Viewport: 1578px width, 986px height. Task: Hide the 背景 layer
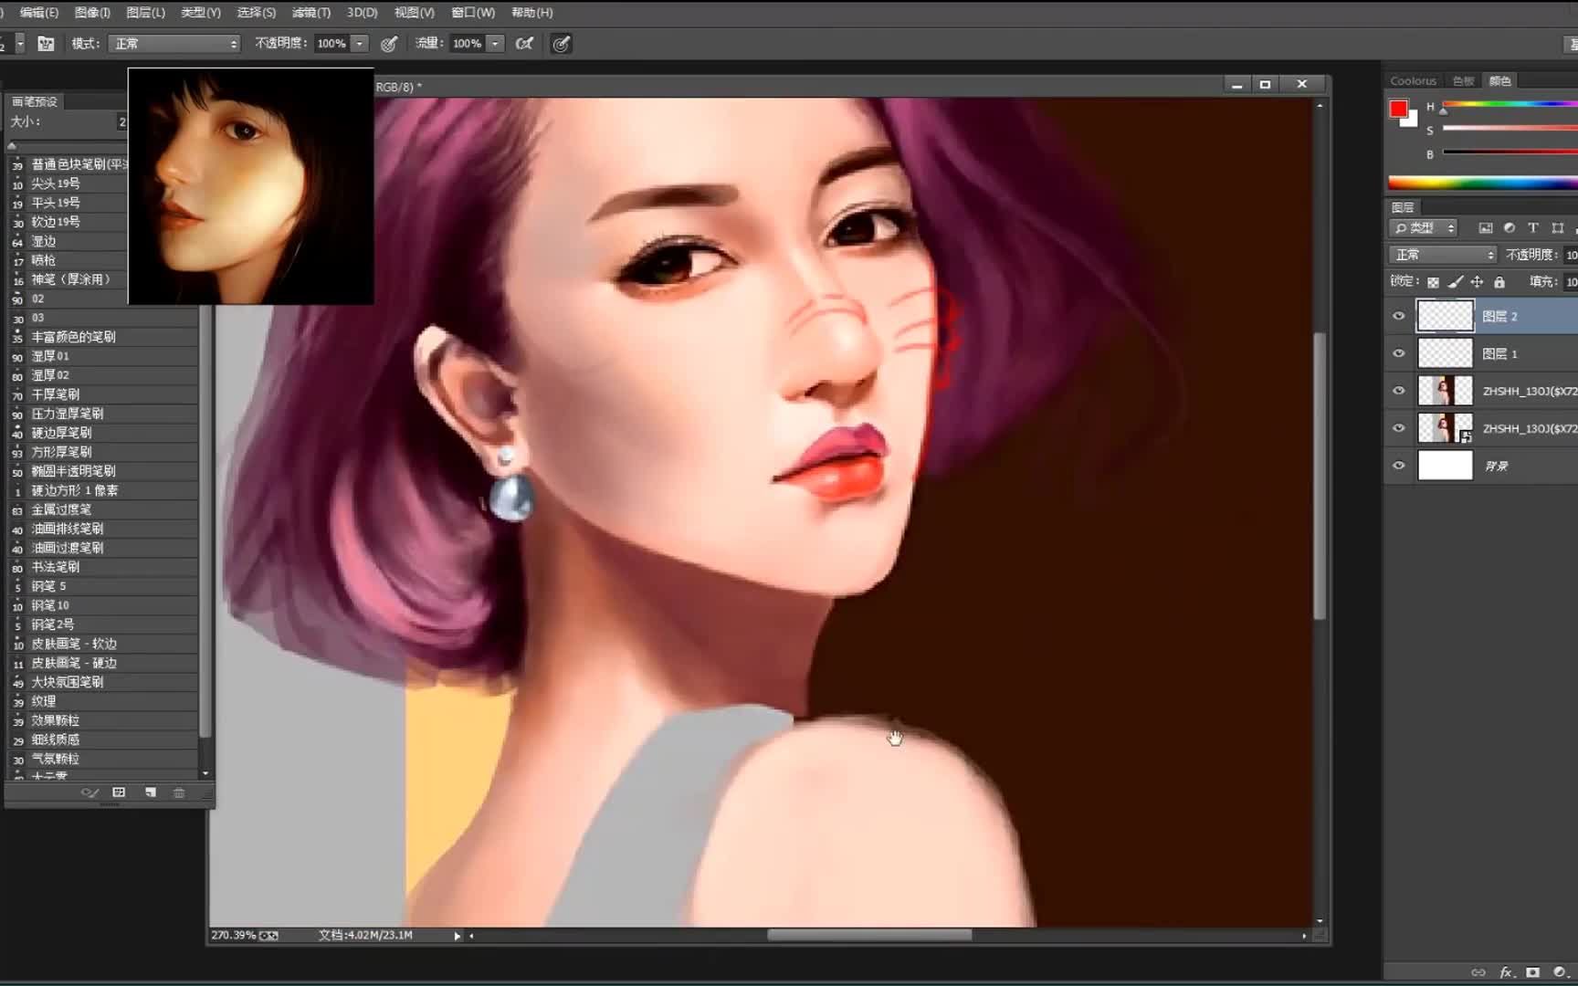(1398, 466)
